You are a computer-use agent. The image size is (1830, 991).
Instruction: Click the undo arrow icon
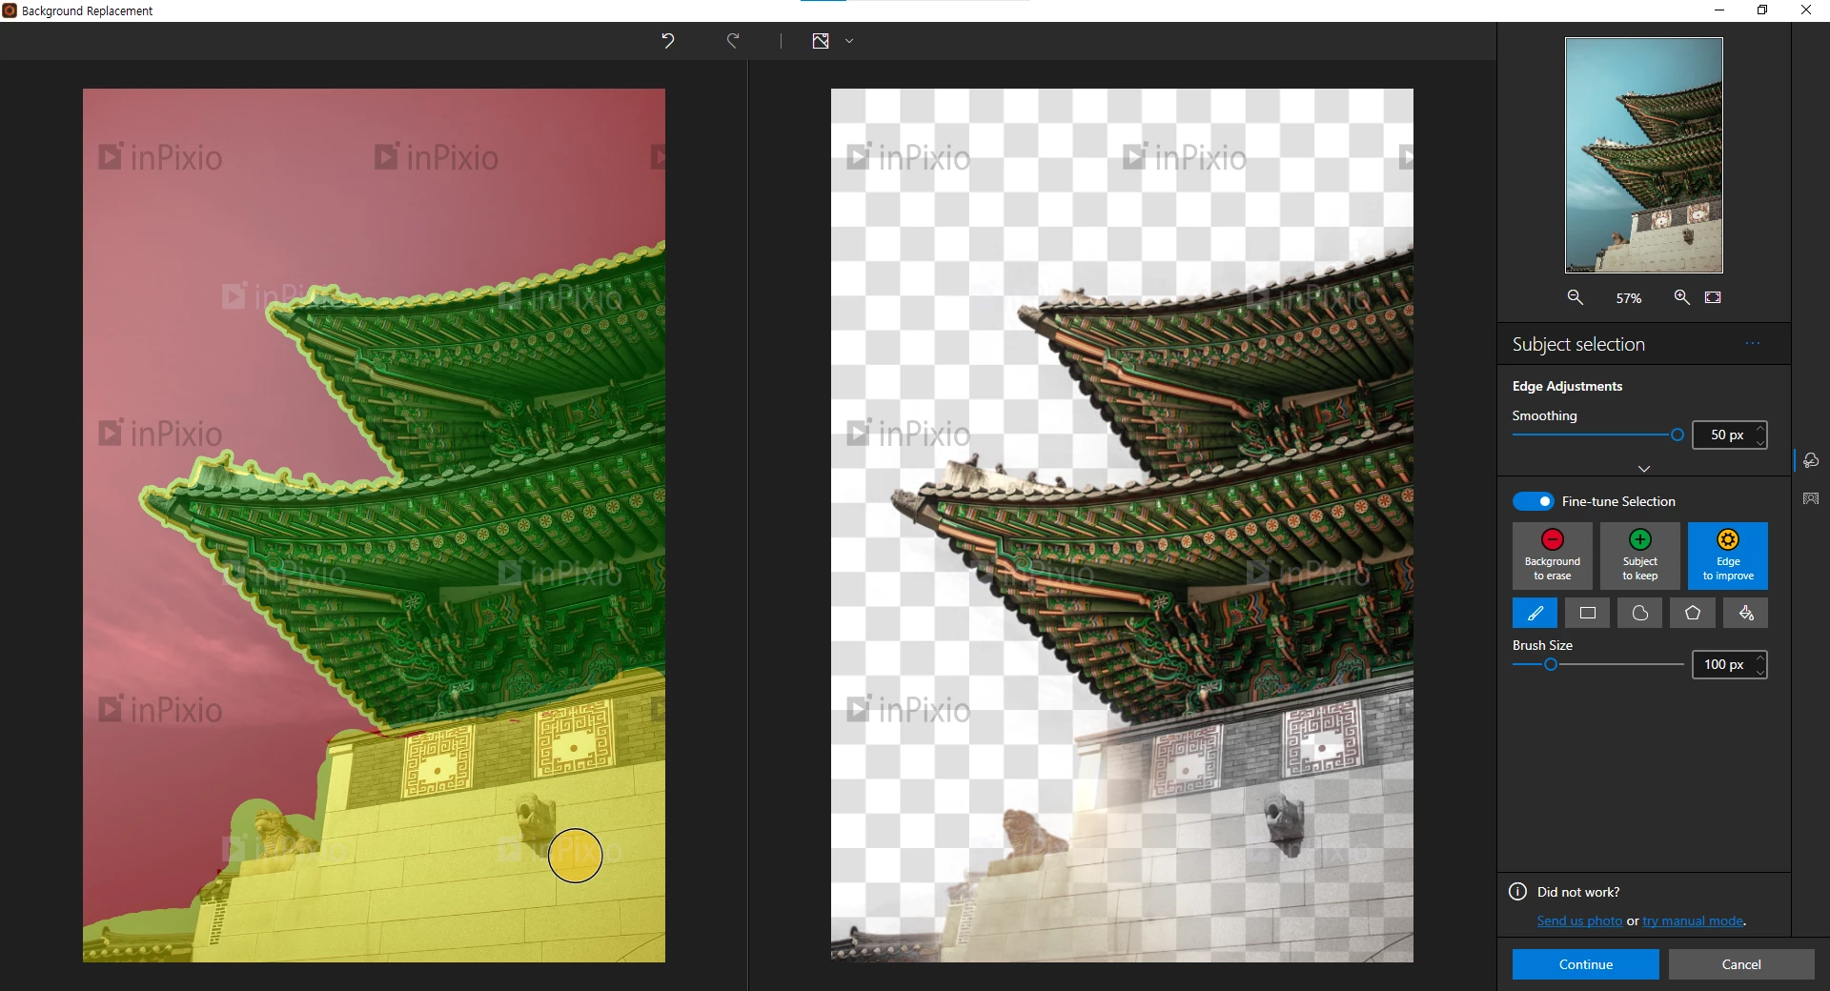tap(667, 40)
